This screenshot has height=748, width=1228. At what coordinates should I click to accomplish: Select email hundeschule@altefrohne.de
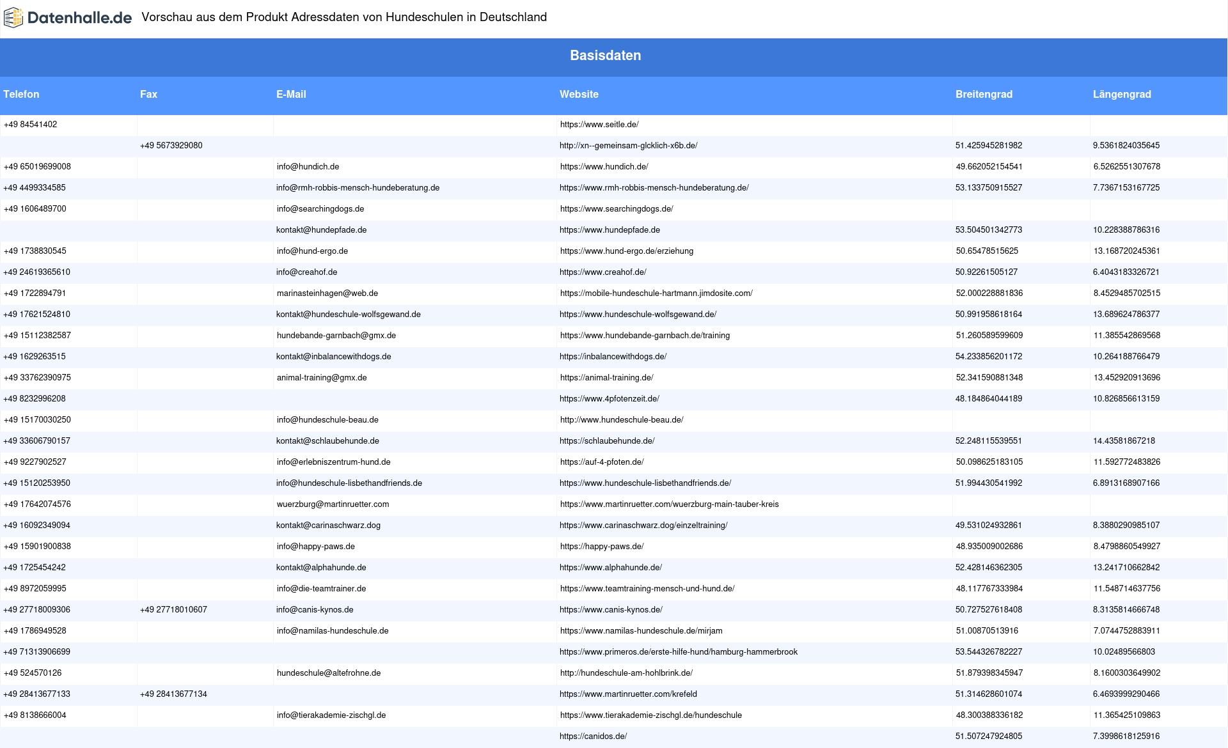tap(329, 673)
